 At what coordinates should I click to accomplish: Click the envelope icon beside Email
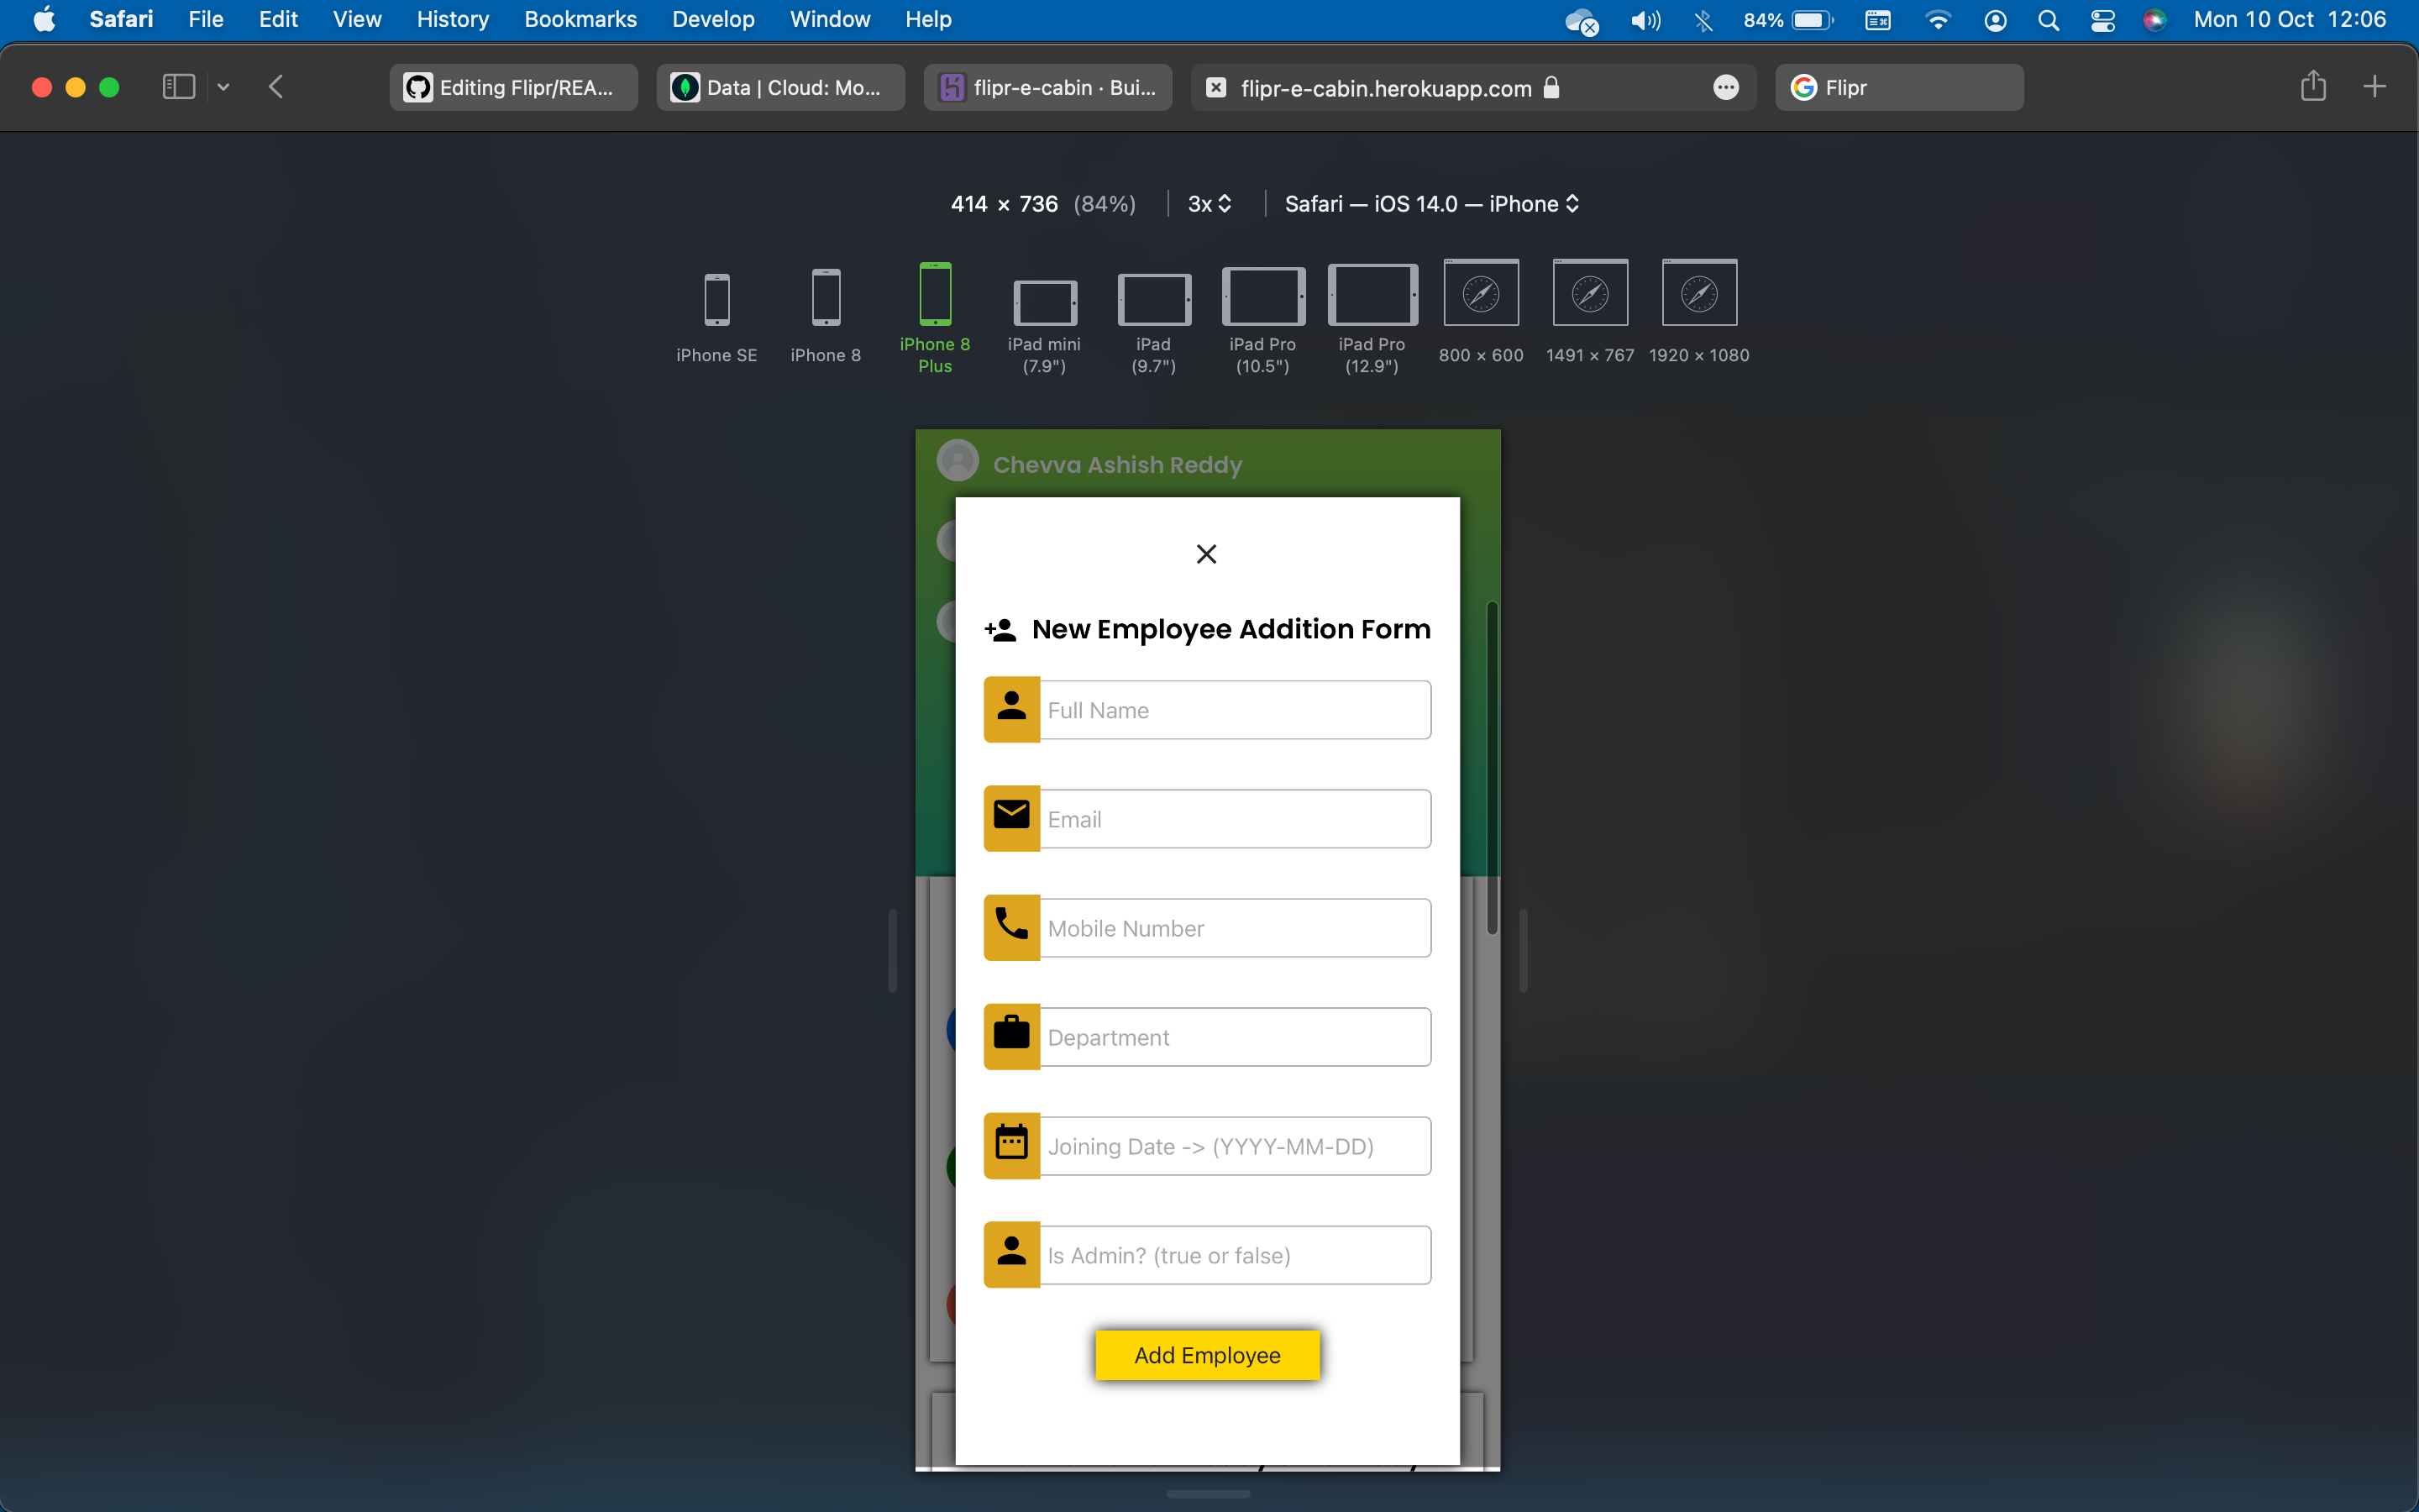(1011, 818)
